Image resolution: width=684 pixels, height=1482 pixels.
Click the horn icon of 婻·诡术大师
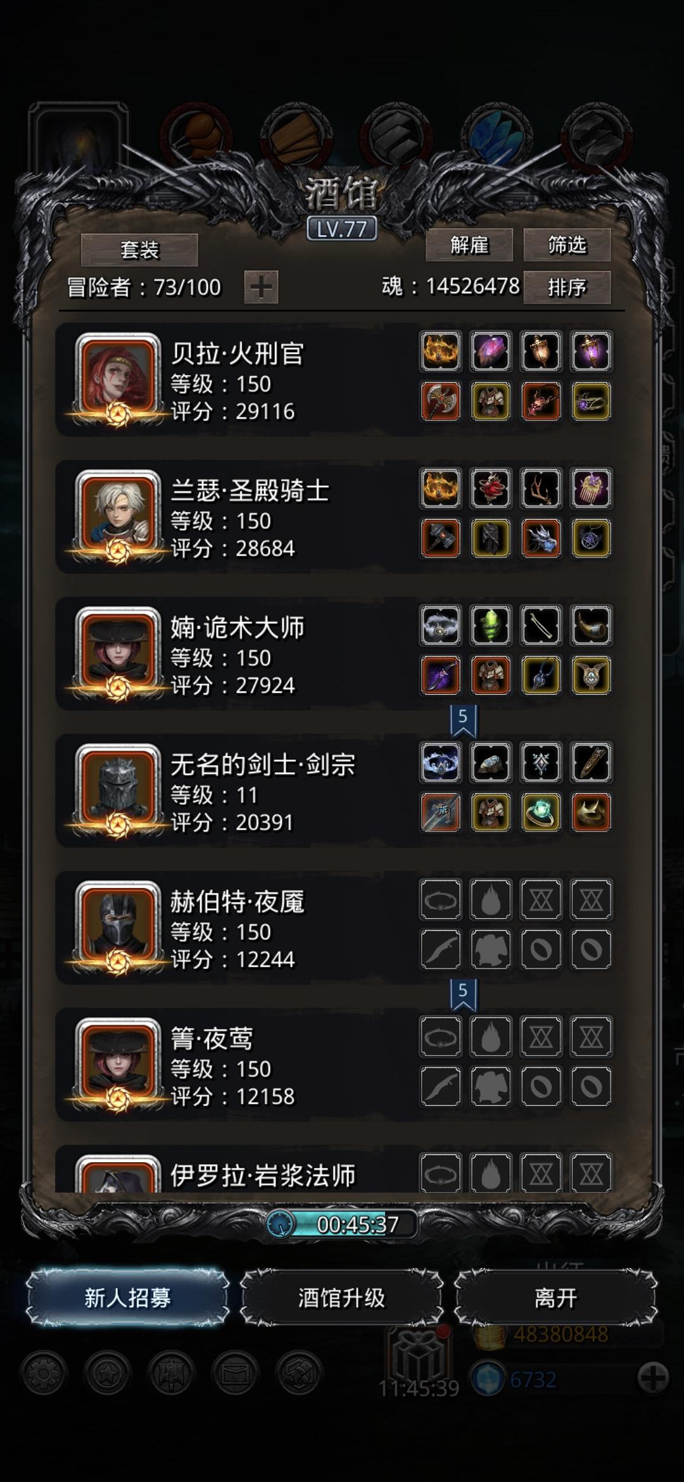tap(591, 625)
